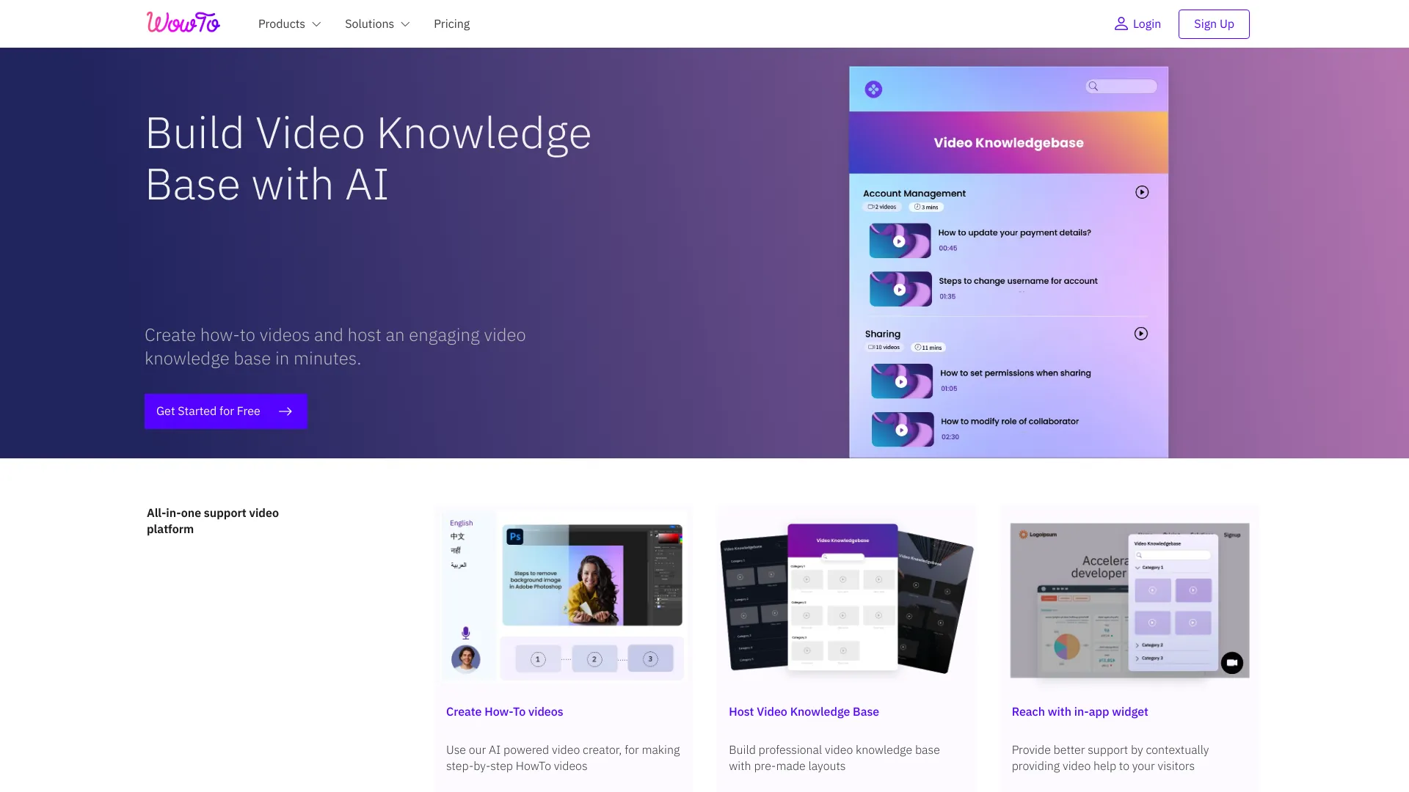Click the presenter avatar in first card
This screenshot has height=792, width=1409.
coord(465,659)
